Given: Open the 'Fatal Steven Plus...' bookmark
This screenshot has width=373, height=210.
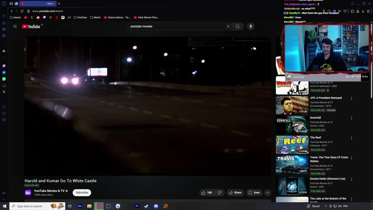Looking at the screenshot, I should pyautogui.click(x=146, y=17).
